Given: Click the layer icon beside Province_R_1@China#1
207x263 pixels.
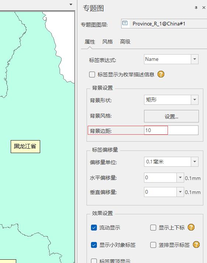Looking at the screenshot, I should click(x=125, y=23).
